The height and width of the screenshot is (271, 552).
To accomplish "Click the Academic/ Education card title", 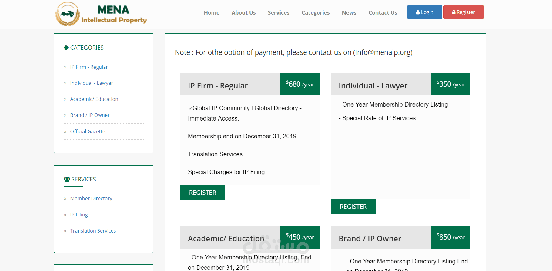I will (x=226, y=239).
